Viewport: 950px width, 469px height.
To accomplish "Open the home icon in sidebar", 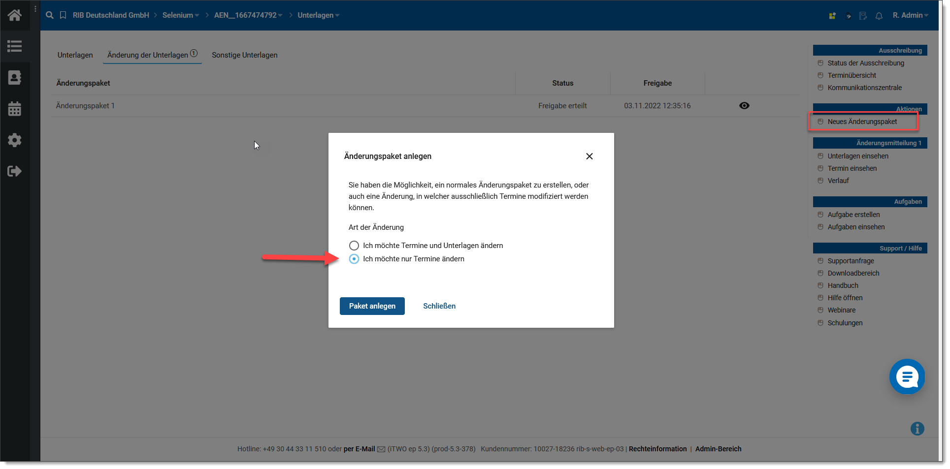I will (x=14, y=15).
